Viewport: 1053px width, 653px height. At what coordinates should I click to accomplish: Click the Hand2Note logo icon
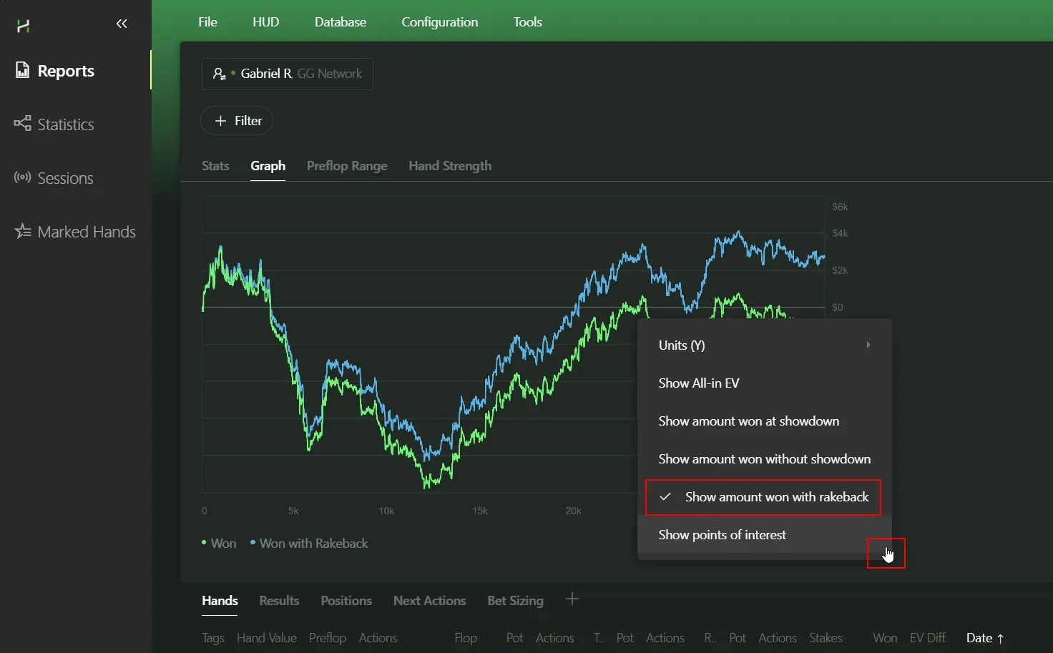pyautogui.click(x=23, y=26)
